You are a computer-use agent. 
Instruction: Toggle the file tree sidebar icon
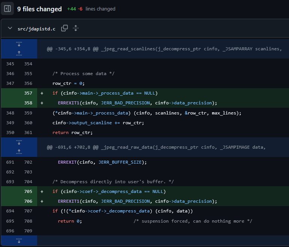[7, 9]
